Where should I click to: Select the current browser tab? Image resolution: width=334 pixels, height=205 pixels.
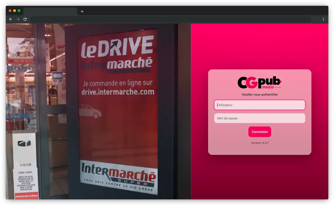[x=50, y=12]
